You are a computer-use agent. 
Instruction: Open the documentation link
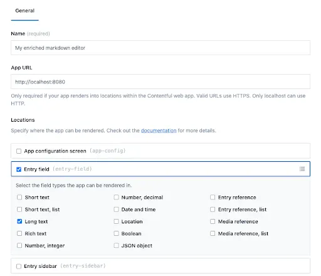pyautogui.click(x=159, y=130)
